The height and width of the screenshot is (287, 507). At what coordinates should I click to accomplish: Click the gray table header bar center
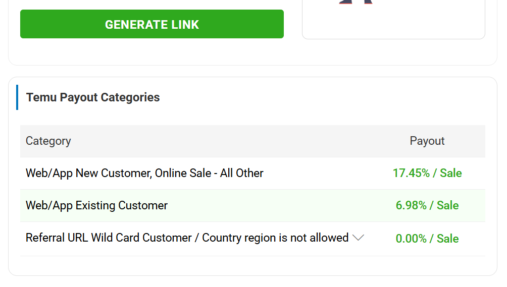tap(252, 141)
